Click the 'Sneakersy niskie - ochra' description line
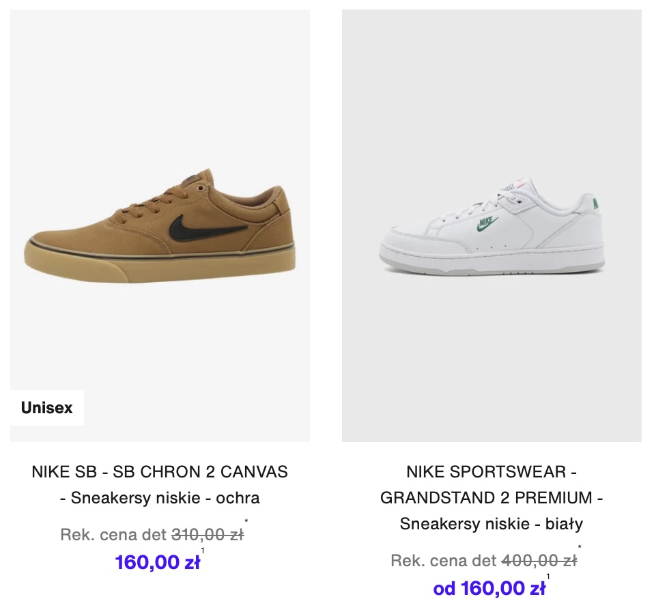The height and width of the screenshot is (612, 654). (x=160, y=498)
